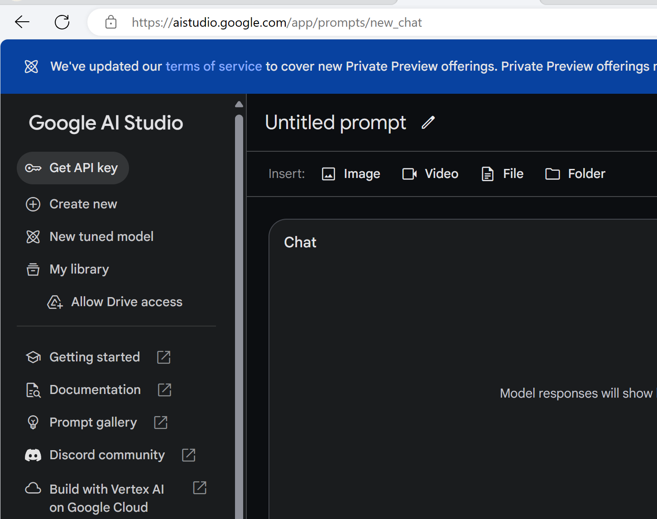Click the sidebar vertical scrollbar thumb
This screenshot has height=519, width=657.
[239, 317]
